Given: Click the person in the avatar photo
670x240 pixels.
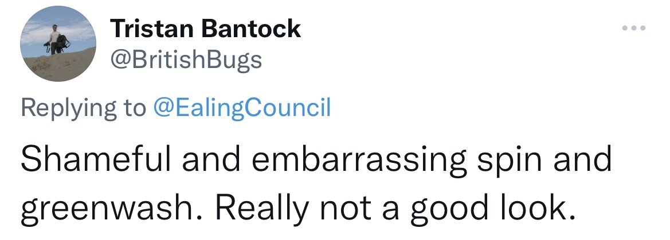Looking at the screenshot, I should (x=57, y=39).
